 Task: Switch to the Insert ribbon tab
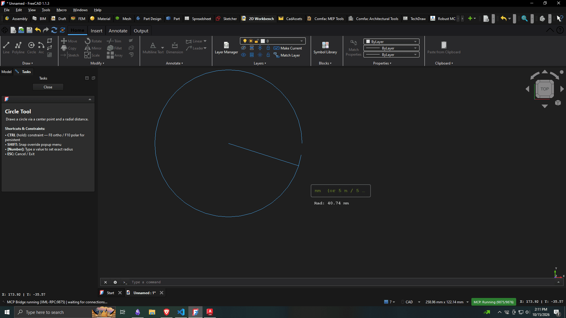(96, 31)
